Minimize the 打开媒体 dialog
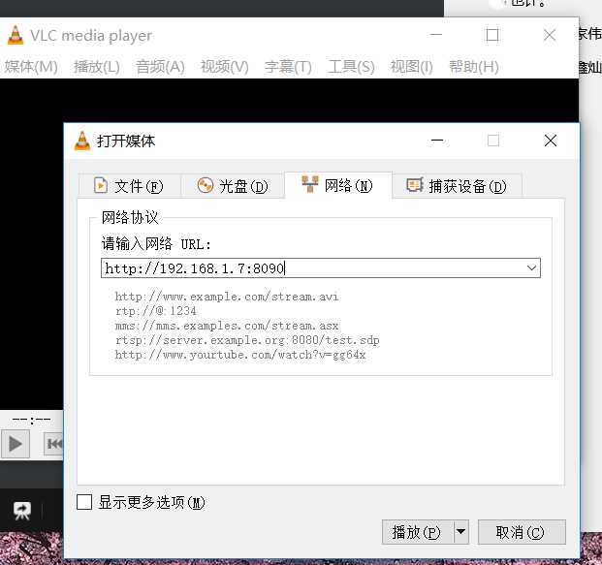 (437, 141)
